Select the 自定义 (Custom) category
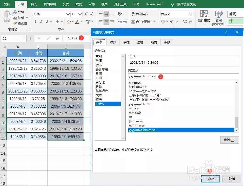 (108, 104)
